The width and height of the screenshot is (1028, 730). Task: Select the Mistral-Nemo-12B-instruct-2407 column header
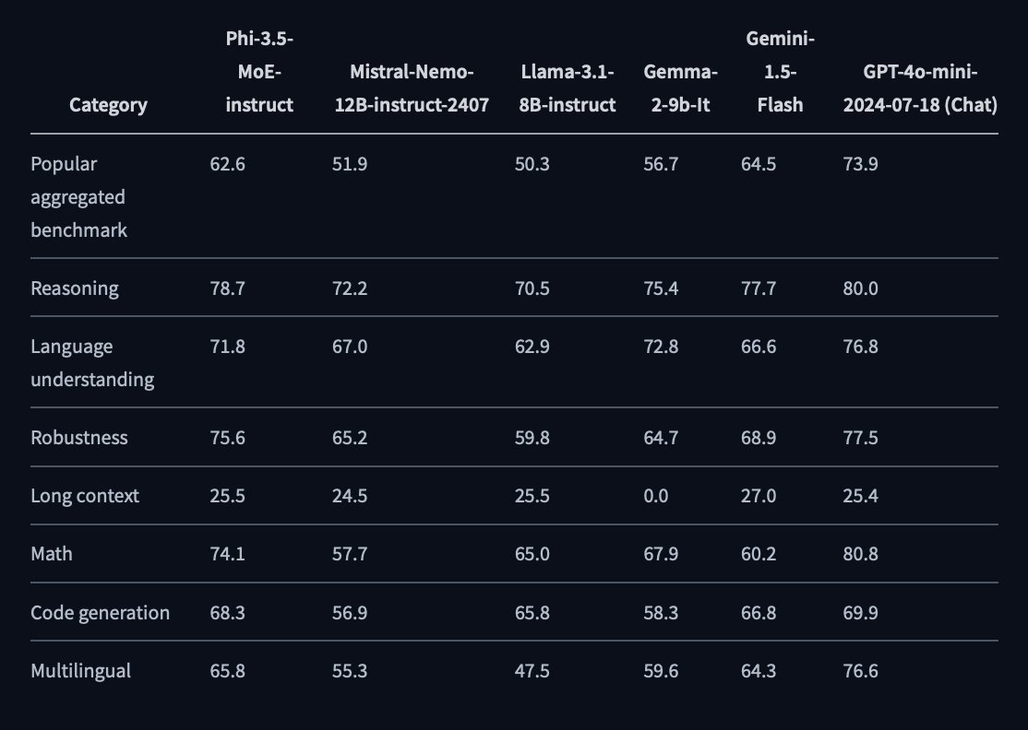[411, 88]
